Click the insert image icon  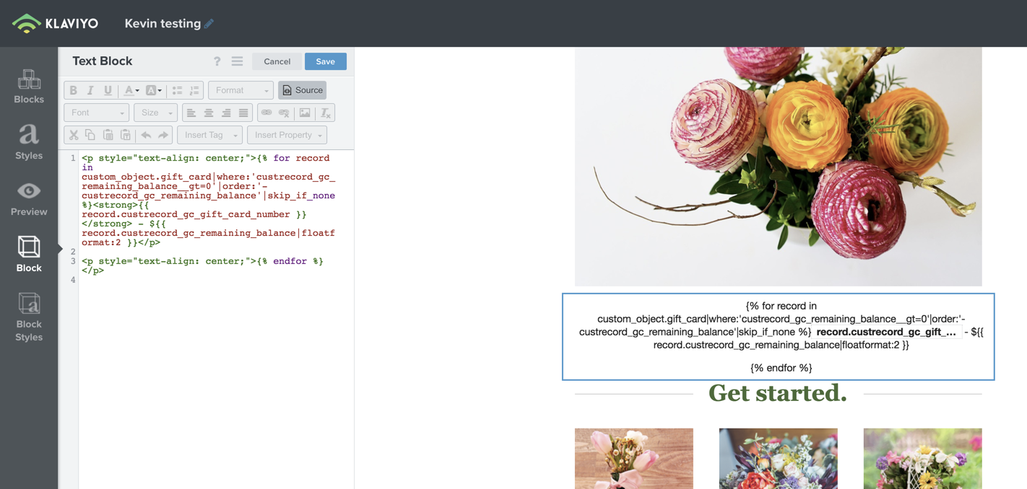305,113
